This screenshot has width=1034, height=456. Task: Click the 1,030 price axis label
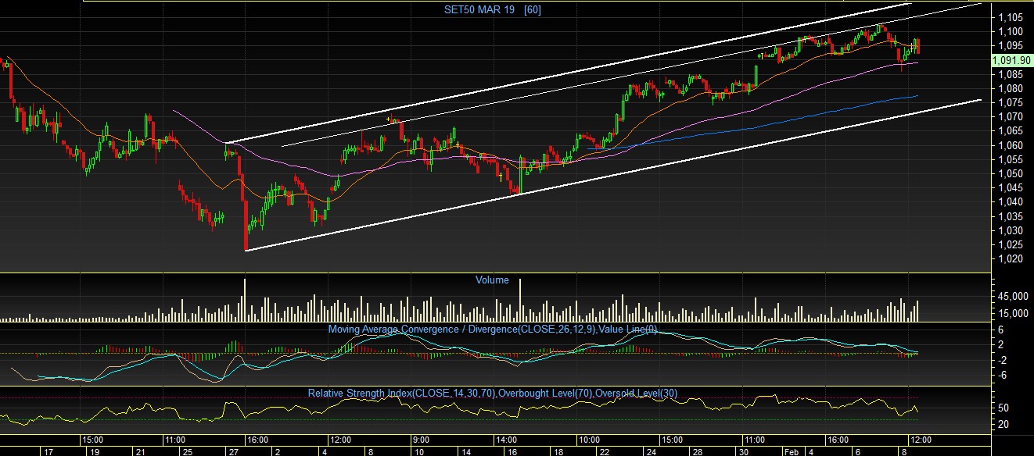coord(1011,230)
